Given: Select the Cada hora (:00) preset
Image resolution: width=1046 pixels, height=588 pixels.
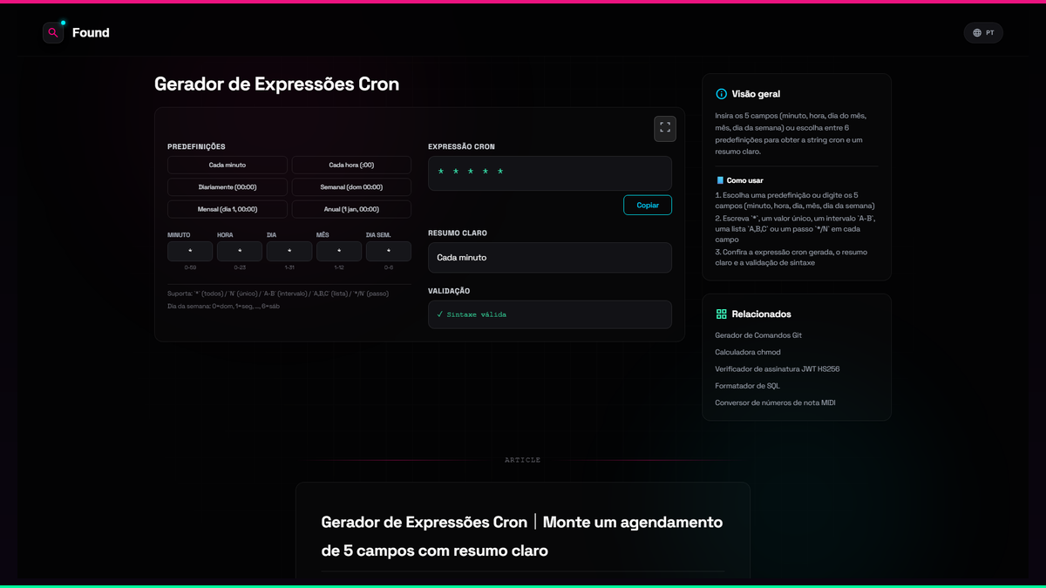Looking at the screenshot, I should pos(351,165).
